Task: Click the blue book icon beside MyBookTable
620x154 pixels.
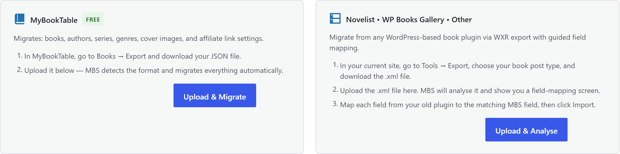Action: 20,19
